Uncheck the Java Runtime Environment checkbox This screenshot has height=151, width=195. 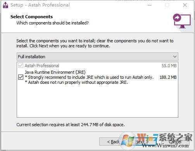tap(21, 77)
